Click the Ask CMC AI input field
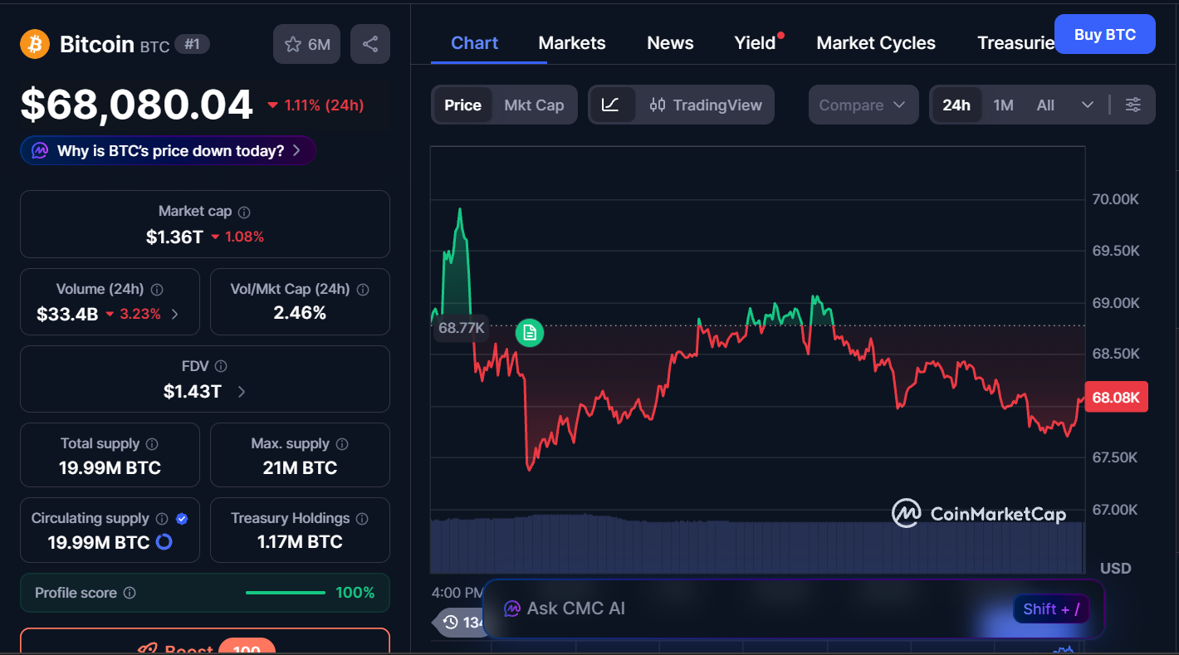The width and height of the screenshot is (1179, 655). click(747, 609)
